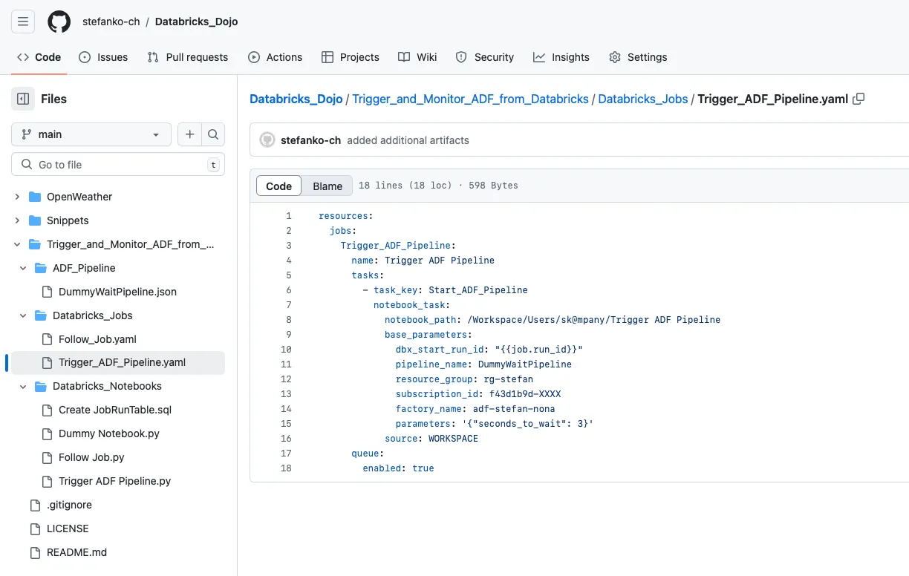Click the GitHub logo icon

(x=59, y=22)
